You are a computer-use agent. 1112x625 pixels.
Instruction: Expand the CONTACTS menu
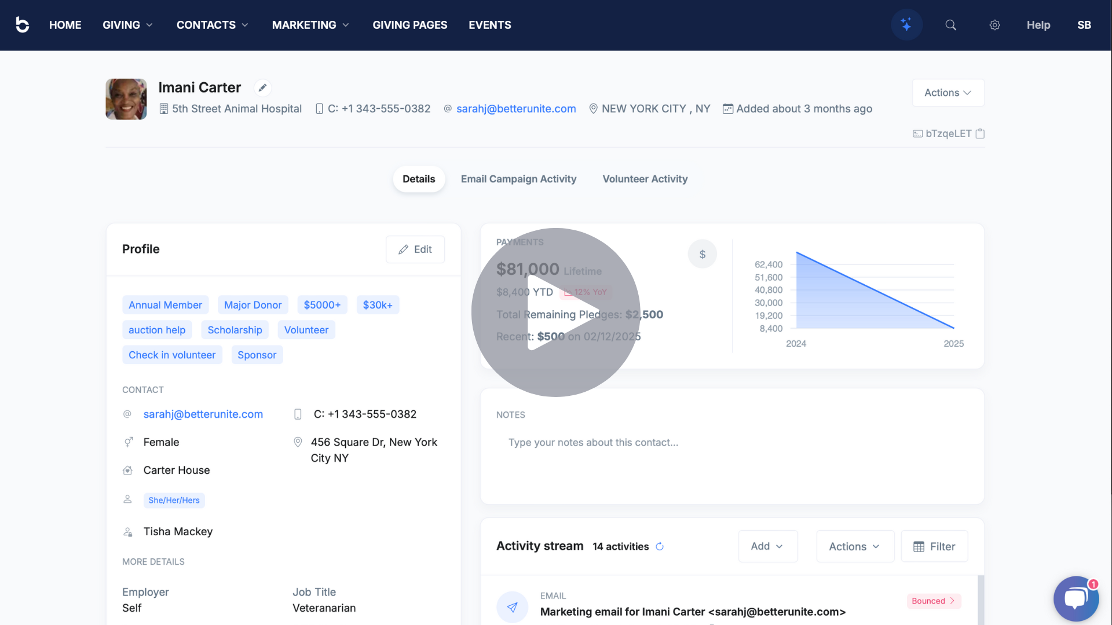pyautogui.click(x=213, y=25)
